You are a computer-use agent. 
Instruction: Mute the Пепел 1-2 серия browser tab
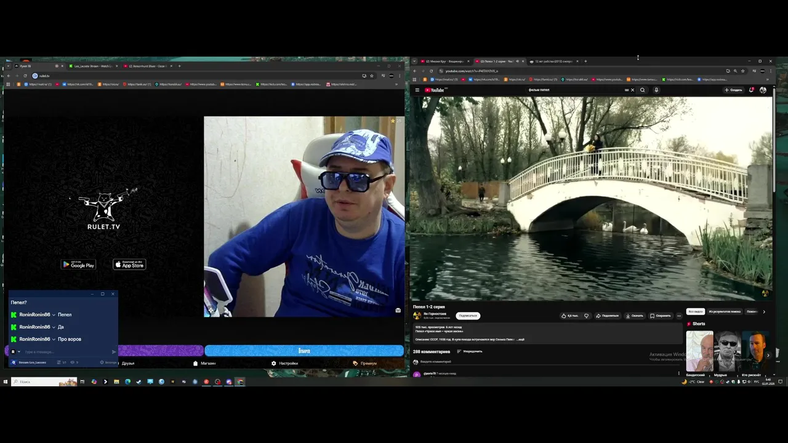point(517,61)
